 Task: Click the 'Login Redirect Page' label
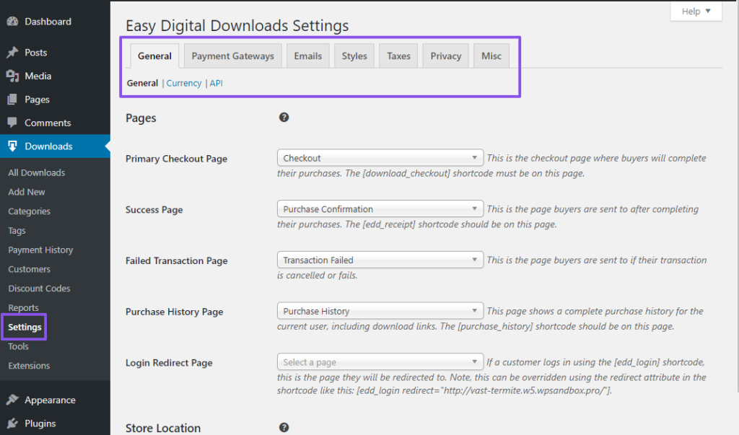tap(169, 363)
